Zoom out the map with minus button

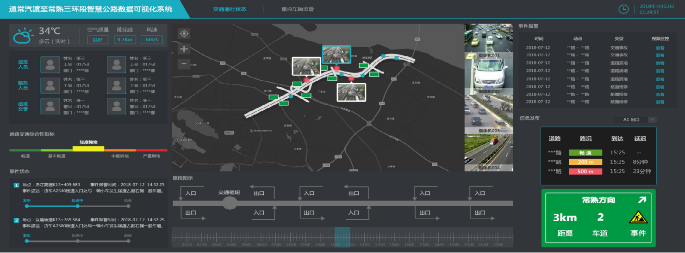[x=184, y=64]
